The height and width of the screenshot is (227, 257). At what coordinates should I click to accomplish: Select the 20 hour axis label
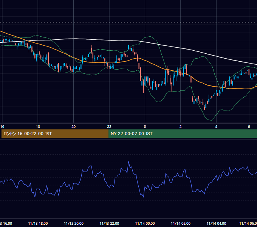74,127
